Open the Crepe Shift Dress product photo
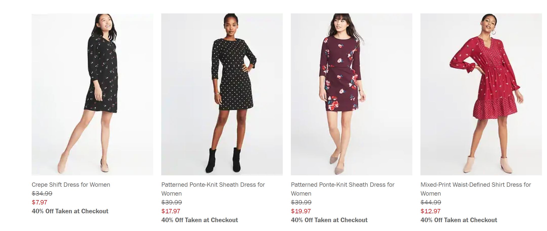 [92, 94]
